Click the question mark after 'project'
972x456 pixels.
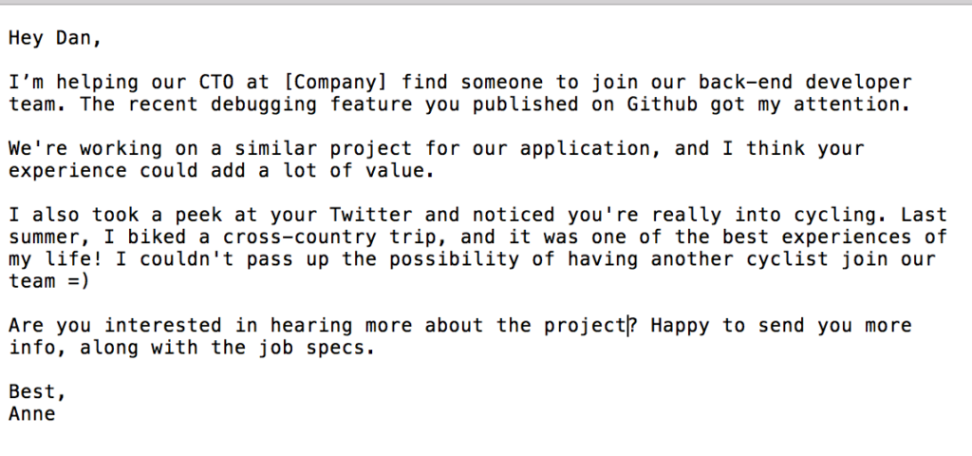tap(633, 326)
